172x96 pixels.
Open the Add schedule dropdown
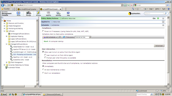pos(50,37)
